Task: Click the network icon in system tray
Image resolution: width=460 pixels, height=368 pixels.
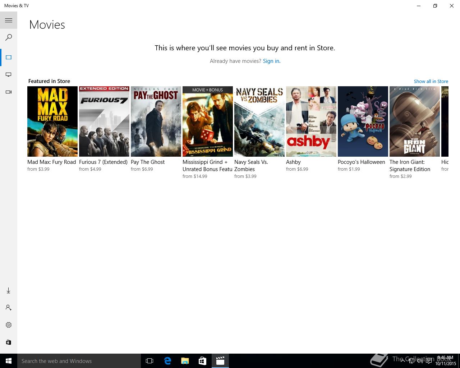Action: coord(411,361)
